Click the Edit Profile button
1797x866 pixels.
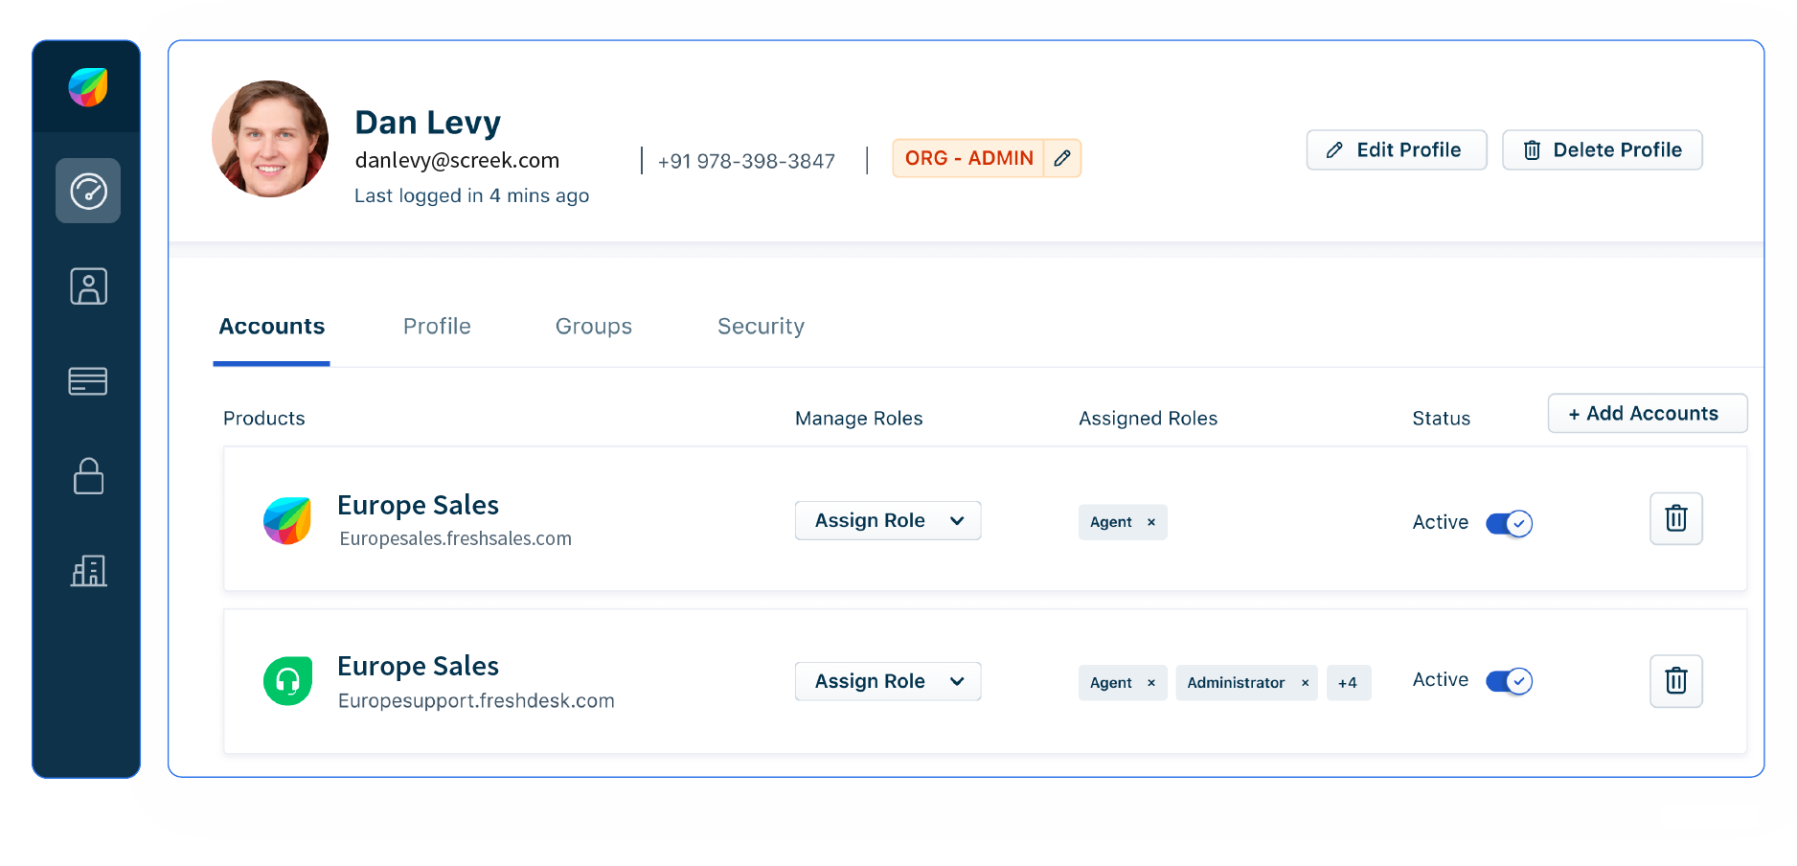coord(1396,149)
